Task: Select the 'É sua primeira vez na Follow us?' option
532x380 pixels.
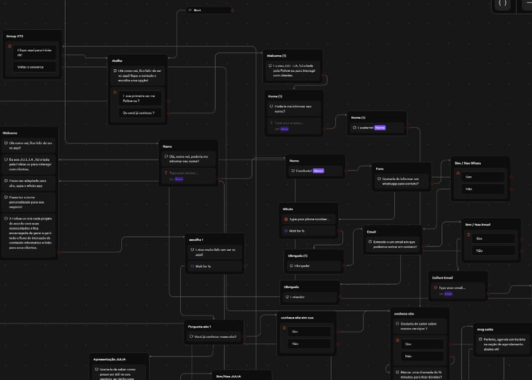Action: [140, 99]
